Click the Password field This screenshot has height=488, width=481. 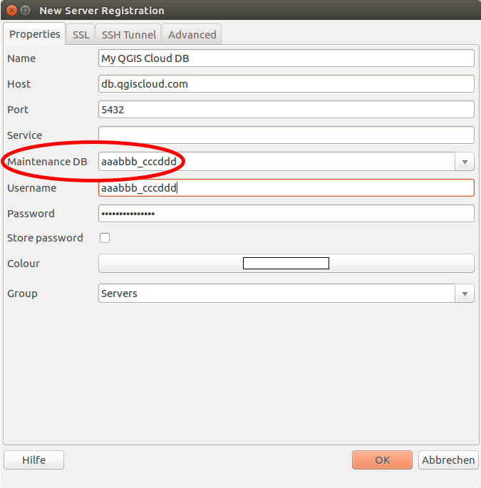[286, 214]
